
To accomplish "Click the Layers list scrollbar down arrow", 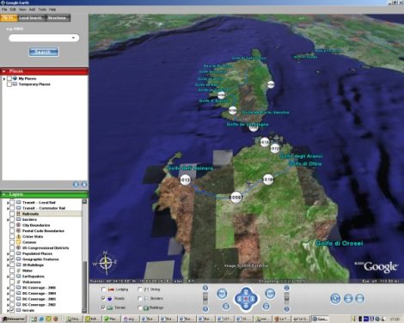I will click(x=84, y=311).
